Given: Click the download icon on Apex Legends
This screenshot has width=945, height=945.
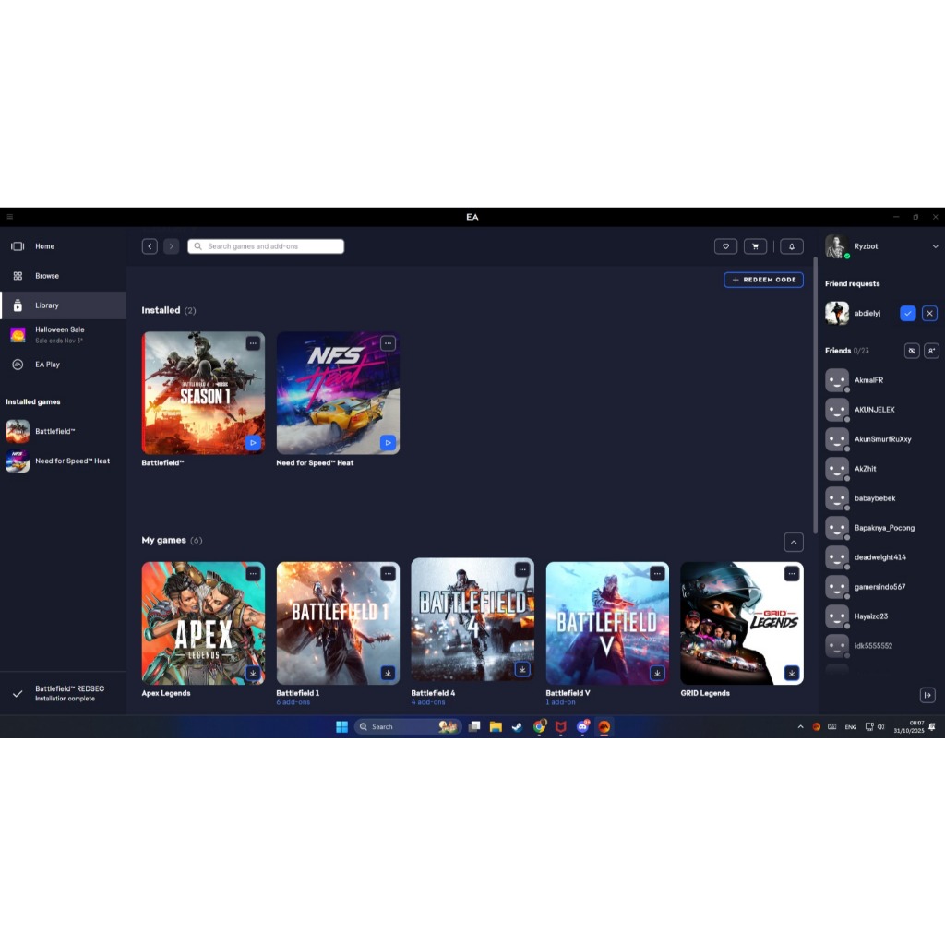Looking at the screenshot, I should 253,674.
